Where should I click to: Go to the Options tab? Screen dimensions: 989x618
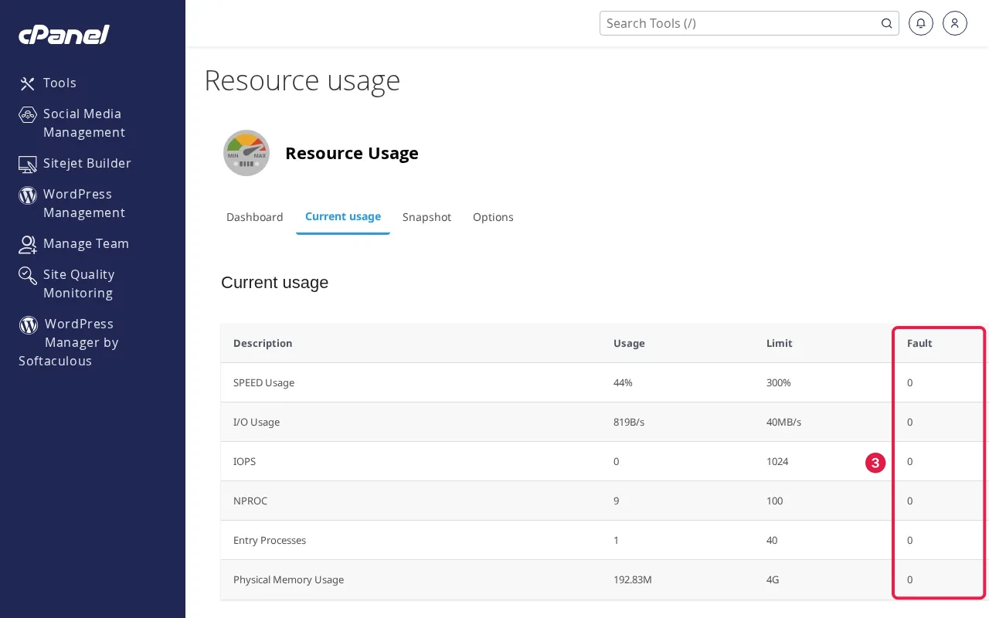pyautogui.click(x=493, y=217)
